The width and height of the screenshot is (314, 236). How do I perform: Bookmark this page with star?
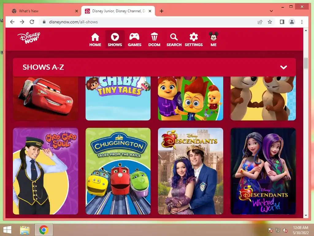click(x=270, y=22)
